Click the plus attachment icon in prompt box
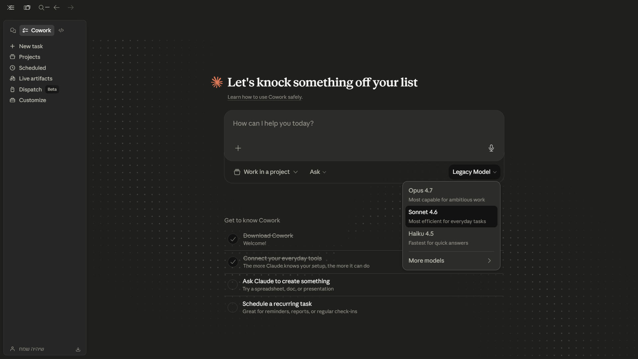The image size is (638, 359). point(238,148)
